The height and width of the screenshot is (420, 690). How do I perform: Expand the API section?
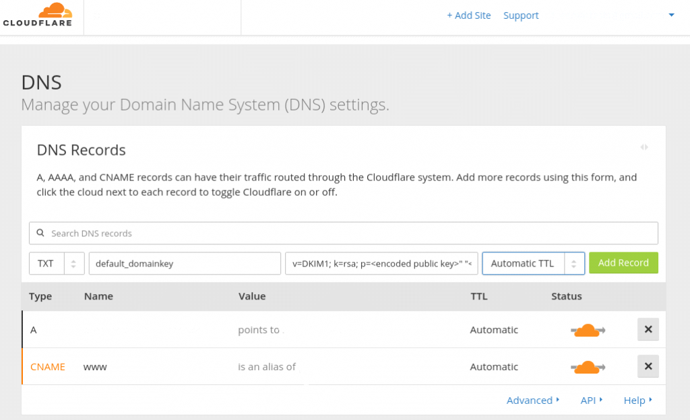[591, 400]
